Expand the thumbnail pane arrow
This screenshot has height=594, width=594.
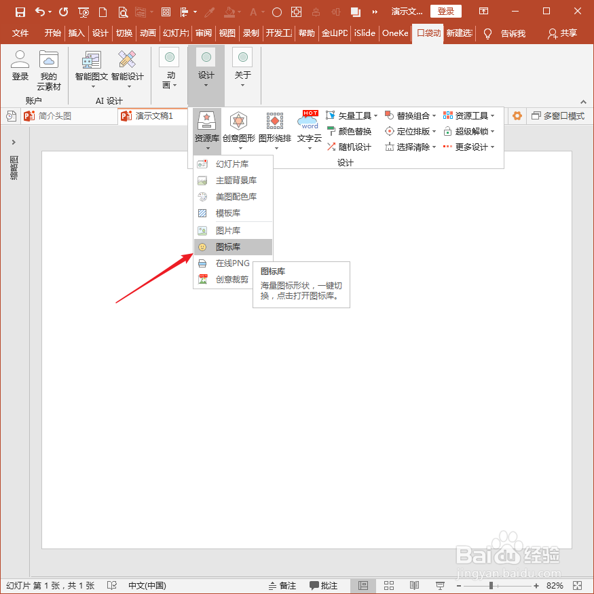(x=14, y=142)
